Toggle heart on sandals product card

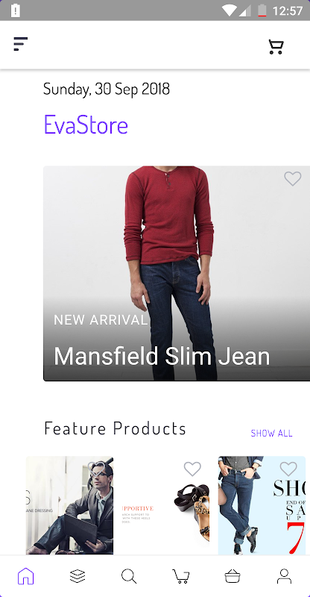click(x=192, y=469)
